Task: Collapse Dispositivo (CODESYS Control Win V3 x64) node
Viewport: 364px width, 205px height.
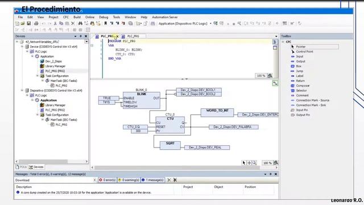Action: click(x=22, y=91)
